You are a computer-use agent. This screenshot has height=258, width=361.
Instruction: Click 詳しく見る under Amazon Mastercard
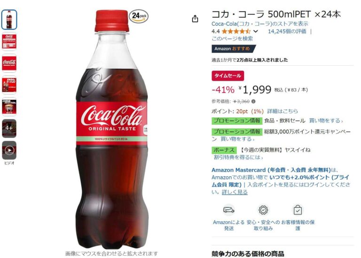pyautogui.click(x=235, y=192)
